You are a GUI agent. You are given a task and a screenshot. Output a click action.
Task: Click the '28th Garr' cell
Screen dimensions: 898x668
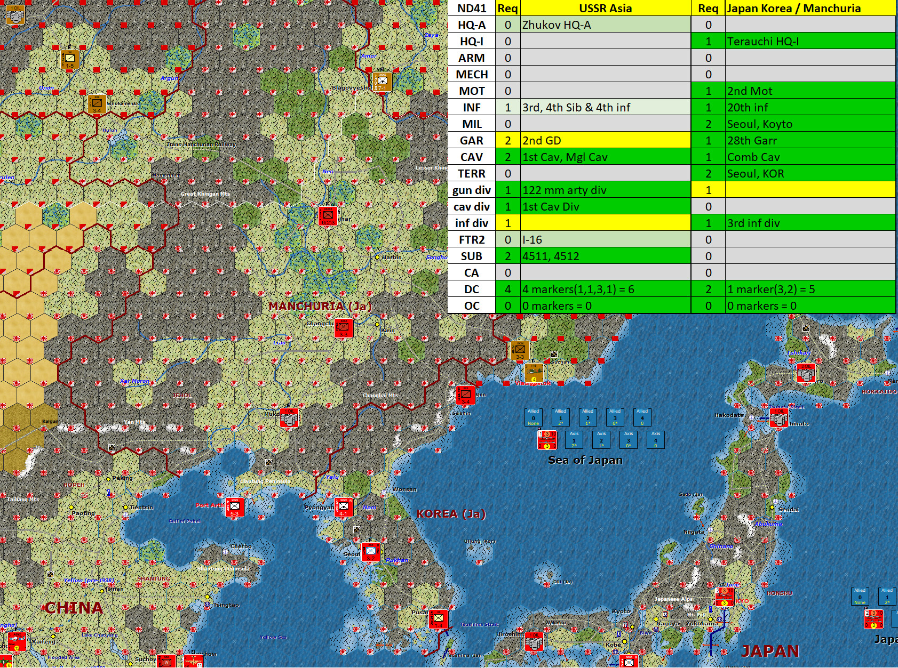point(810,140)
